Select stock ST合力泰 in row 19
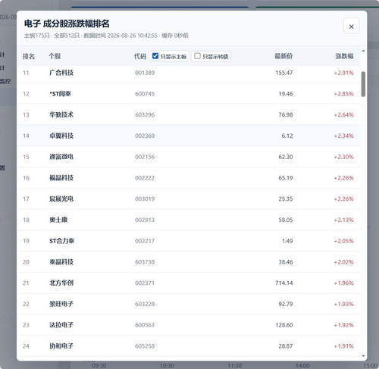Viewport: 379px width, 369px height. [62, 241]
